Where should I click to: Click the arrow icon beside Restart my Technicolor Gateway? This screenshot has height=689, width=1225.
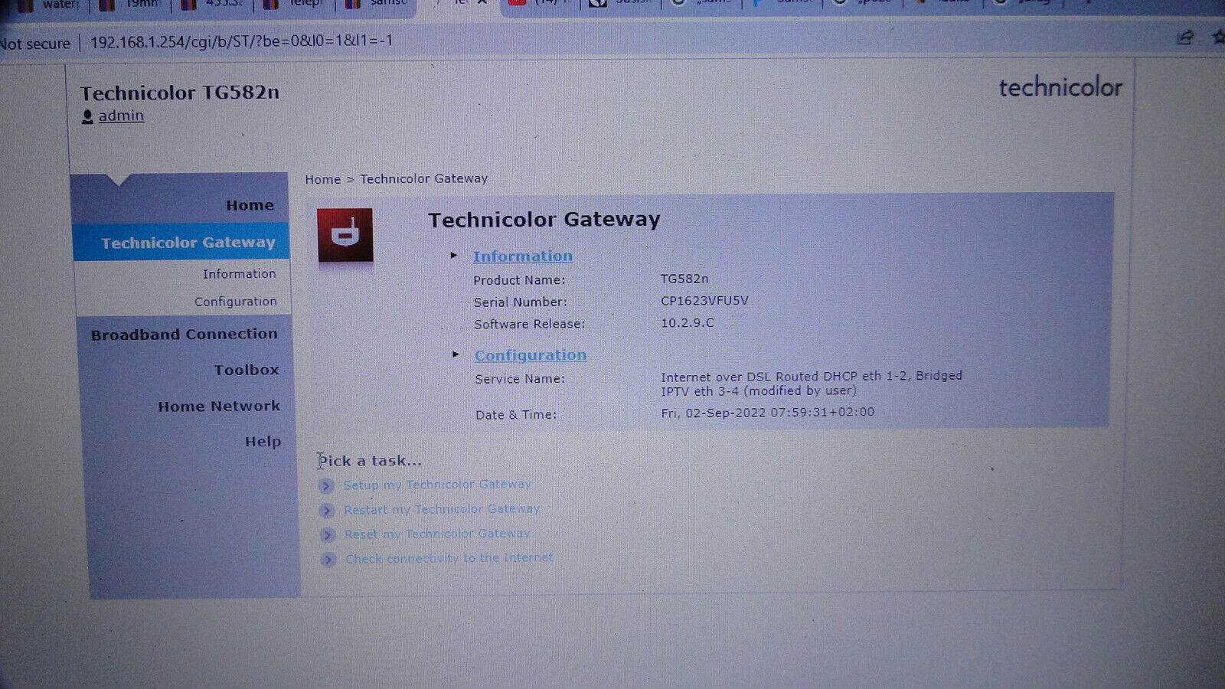click(327, 510)
